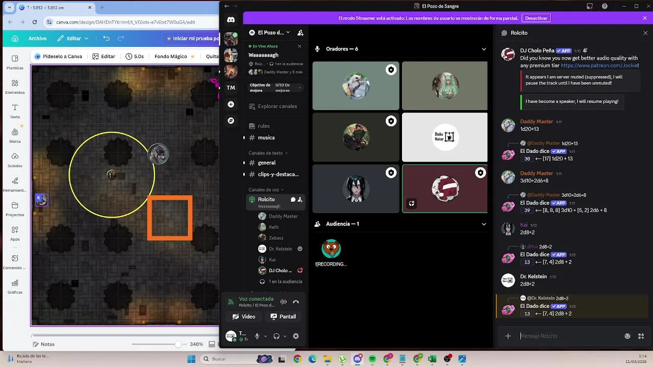Leave stage via icon on red tile

tap(412, 203)
